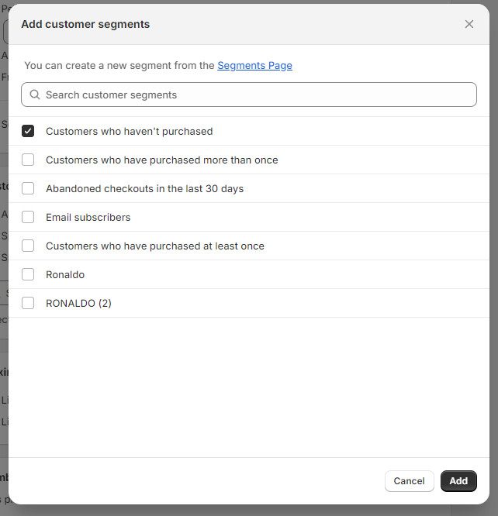Check the Email subscribers checkbox
The height and width of the screenshot is (516, 498).
tap(28, 217)
